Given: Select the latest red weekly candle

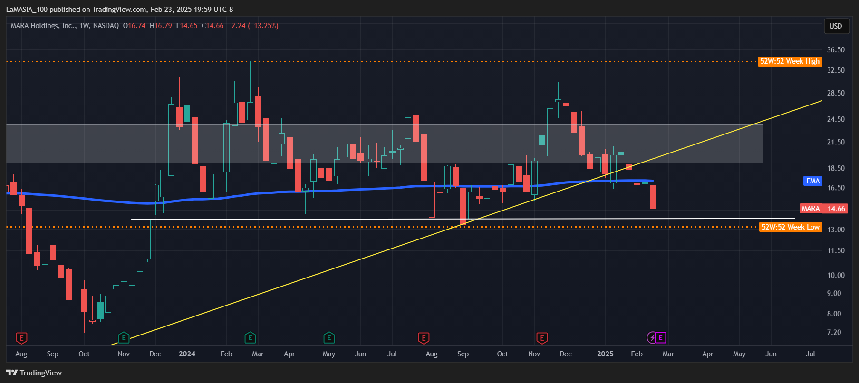Looking at the screenshot, I should click(x=653, y=197).
